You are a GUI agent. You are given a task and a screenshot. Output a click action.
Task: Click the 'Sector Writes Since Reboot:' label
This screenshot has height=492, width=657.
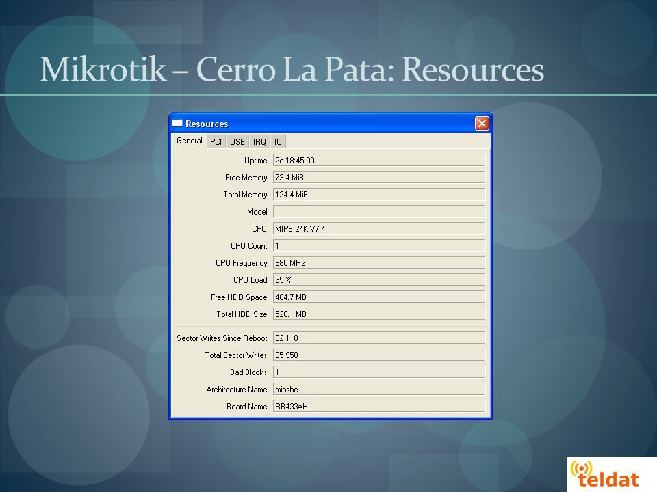tap(222, 338)
